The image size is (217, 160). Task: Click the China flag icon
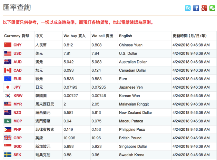click(x=8, y=45)
